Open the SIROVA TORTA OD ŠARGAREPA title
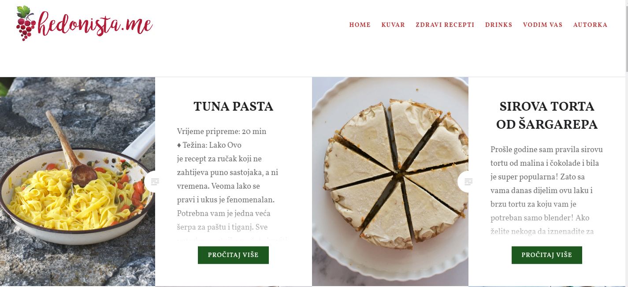This screenshot has width=628, height=287. 546,116
